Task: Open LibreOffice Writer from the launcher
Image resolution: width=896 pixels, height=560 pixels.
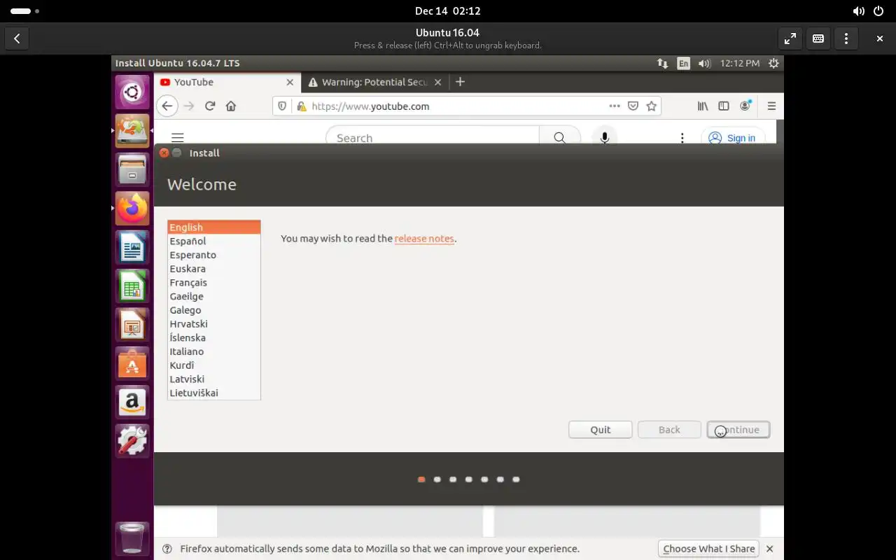Action: point(132,247)
